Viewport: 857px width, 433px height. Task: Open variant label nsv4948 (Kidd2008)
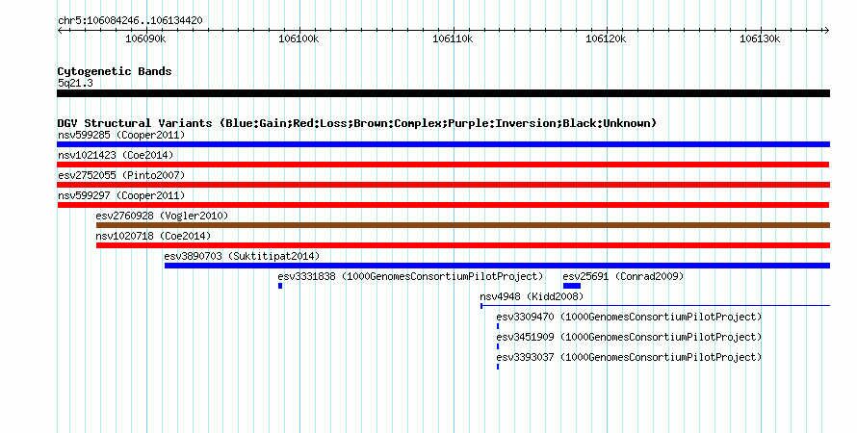click(x=532, y=296)
